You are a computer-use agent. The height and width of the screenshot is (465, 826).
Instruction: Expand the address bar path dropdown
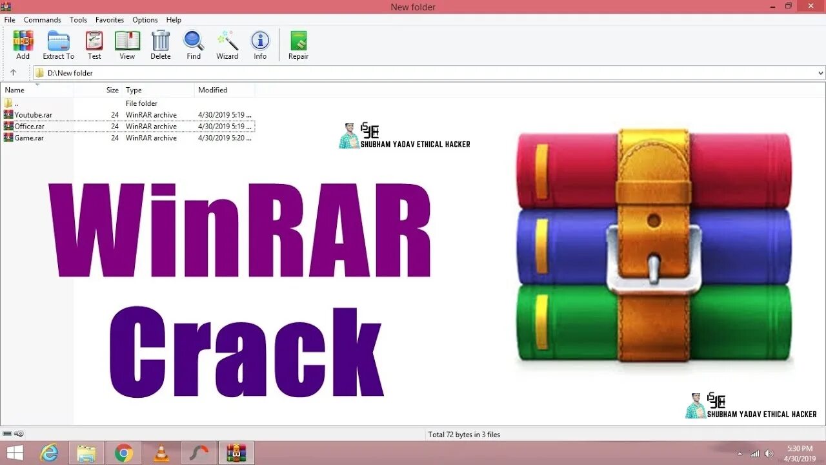click(x=821, y=73)
